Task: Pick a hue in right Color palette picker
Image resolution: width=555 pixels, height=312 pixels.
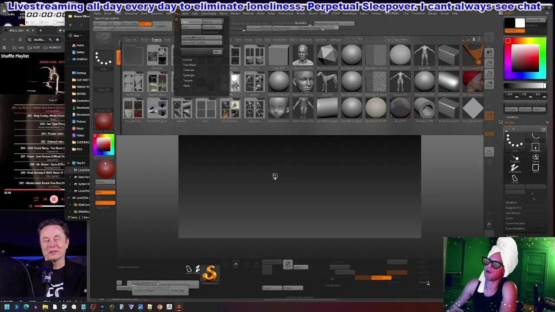Action: (525, 58)
